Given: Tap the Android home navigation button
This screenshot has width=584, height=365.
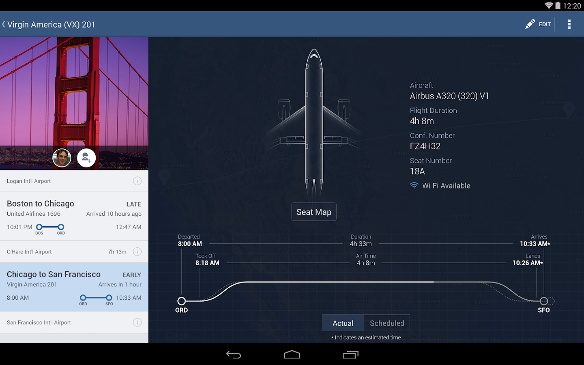Looking at the screenshot, I should (x=292, y=354).
